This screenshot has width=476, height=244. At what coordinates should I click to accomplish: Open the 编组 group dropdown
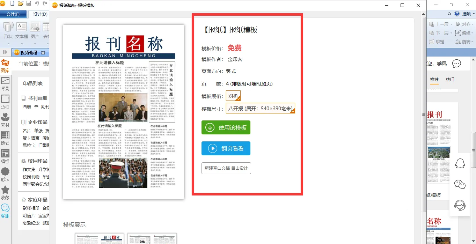465,33
